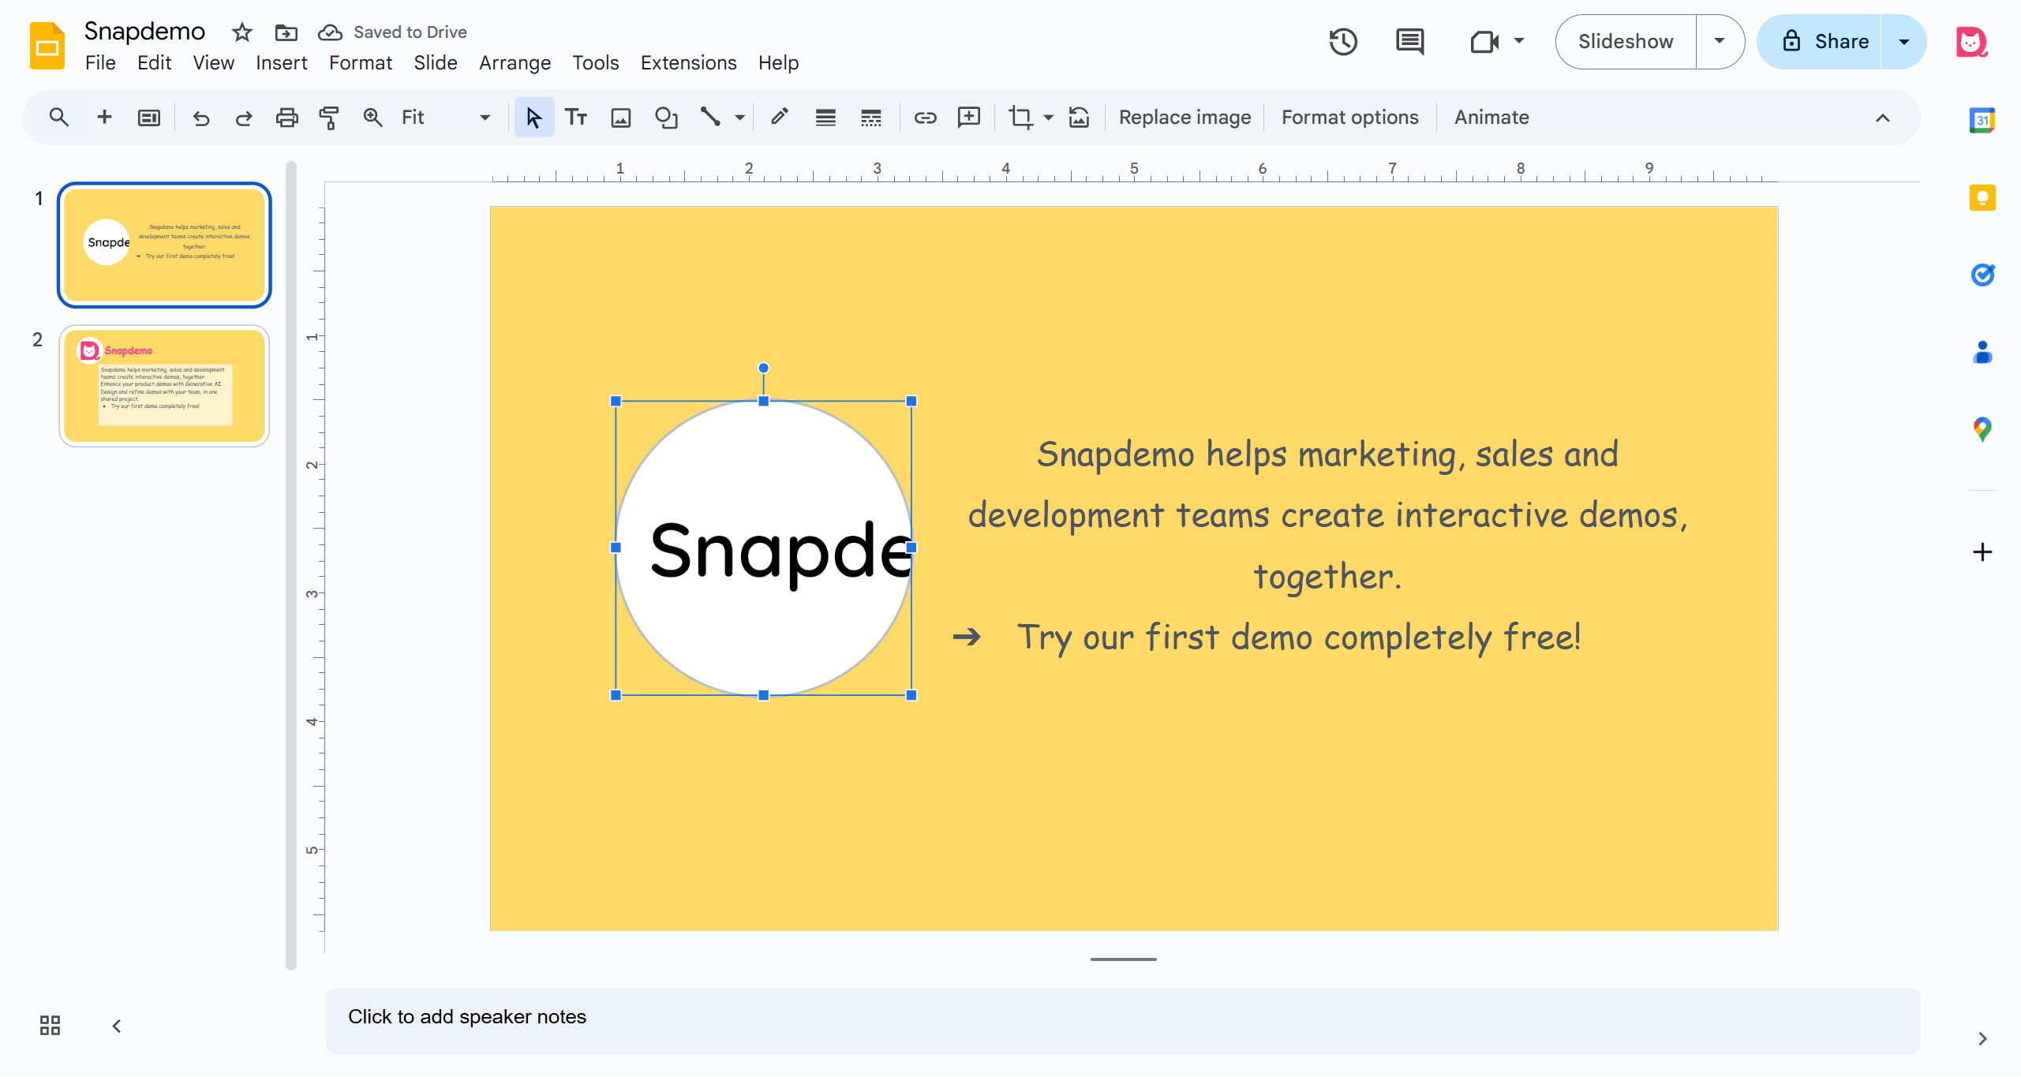Click the Move to folder icon
This screenshot has height=1077, width=2021.
(286, 32)
